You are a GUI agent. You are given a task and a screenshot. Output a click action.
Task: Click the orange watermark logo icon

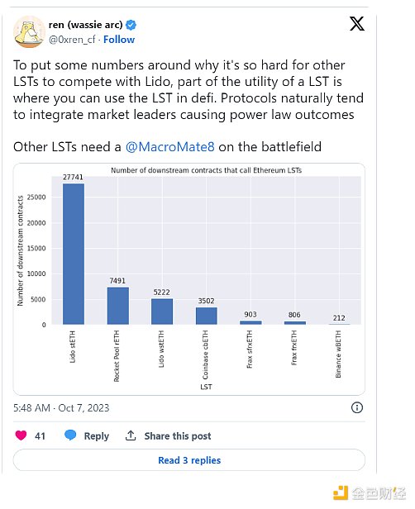click(x=341, y=493)
